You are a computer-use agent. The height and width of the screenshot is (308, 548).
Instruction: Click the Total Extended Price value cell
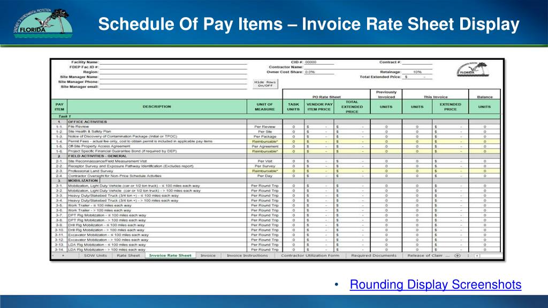click(417, 77)
